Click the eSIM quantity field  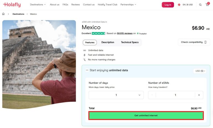(x=175, y=95)
